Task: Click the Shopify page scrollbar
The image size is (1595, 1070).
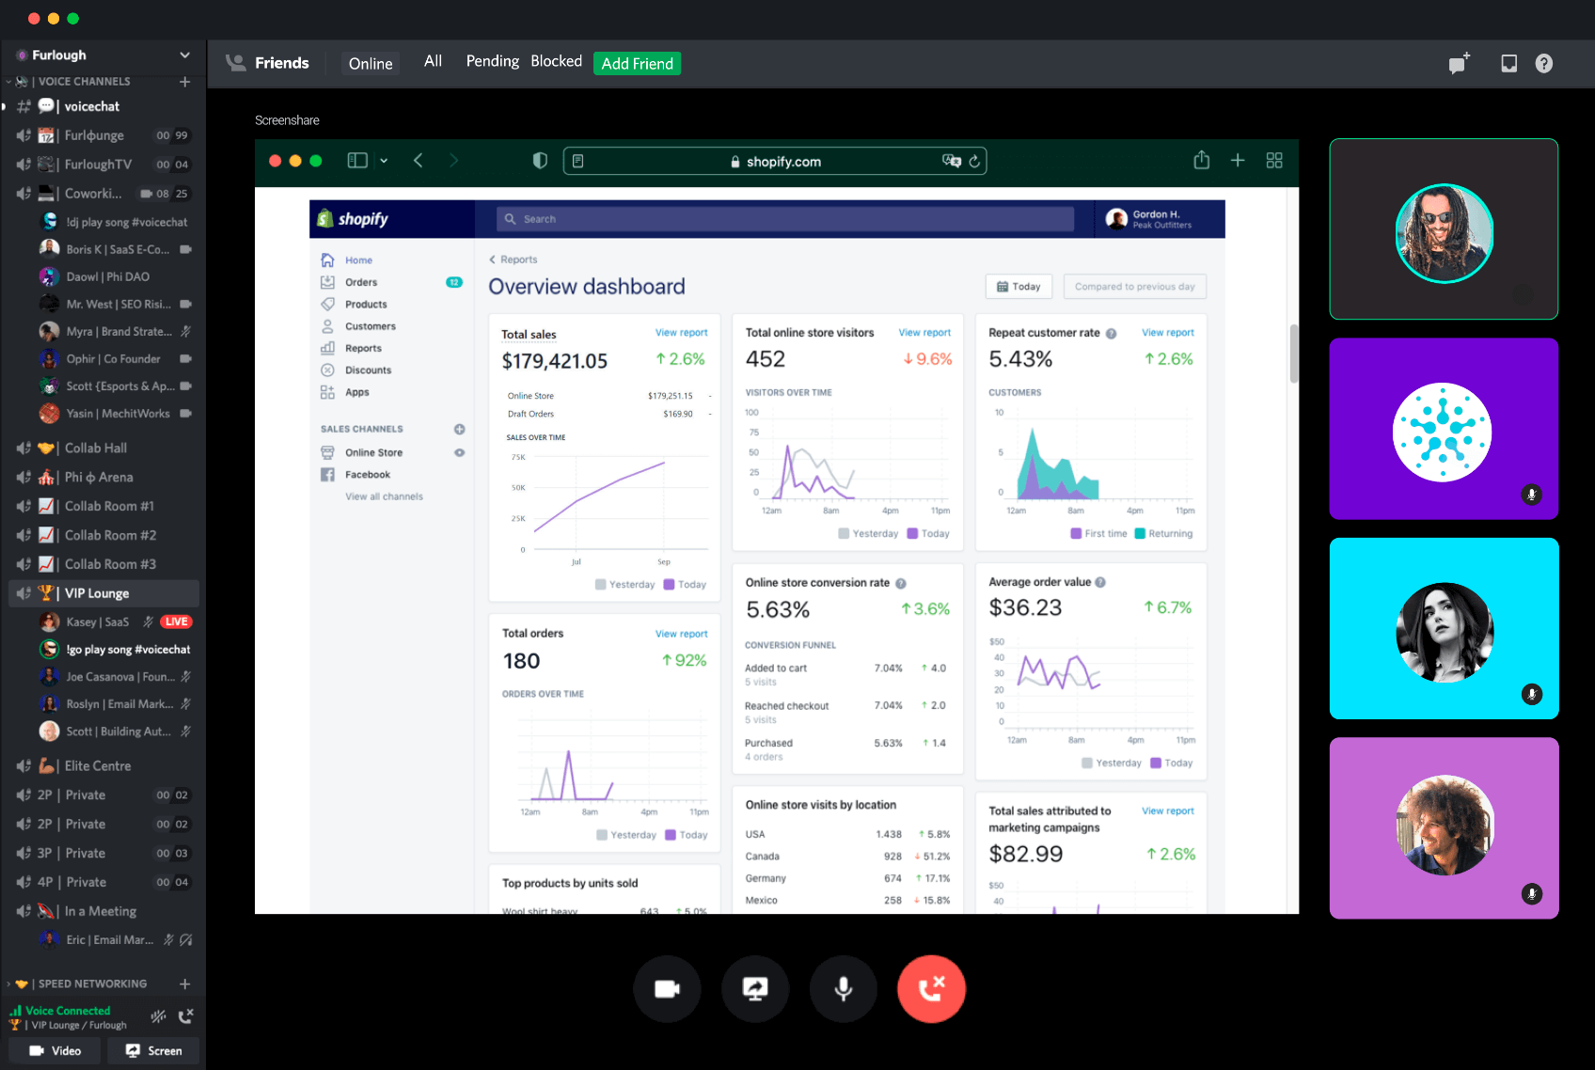Action: [x=1294, y=354]
